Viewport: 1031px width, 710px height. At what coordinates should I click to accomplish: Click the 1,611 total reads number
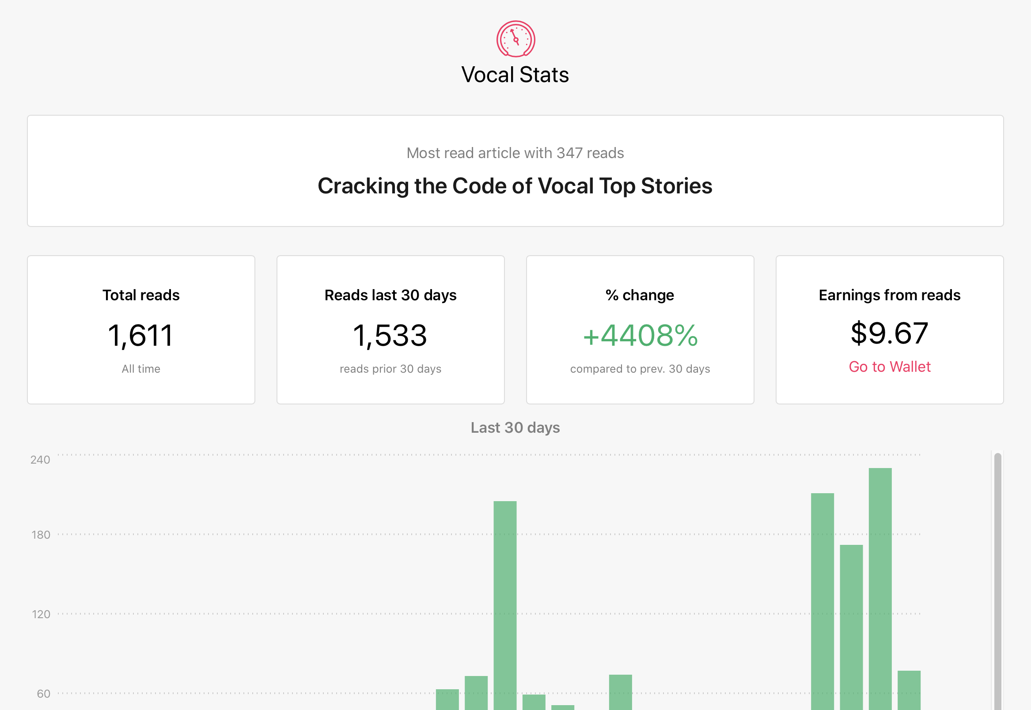tap(140, 336)
